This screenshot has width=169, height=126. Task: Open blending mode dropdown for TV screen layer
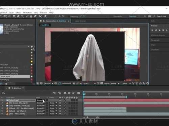pyautogui.click(x=41, y=103)
